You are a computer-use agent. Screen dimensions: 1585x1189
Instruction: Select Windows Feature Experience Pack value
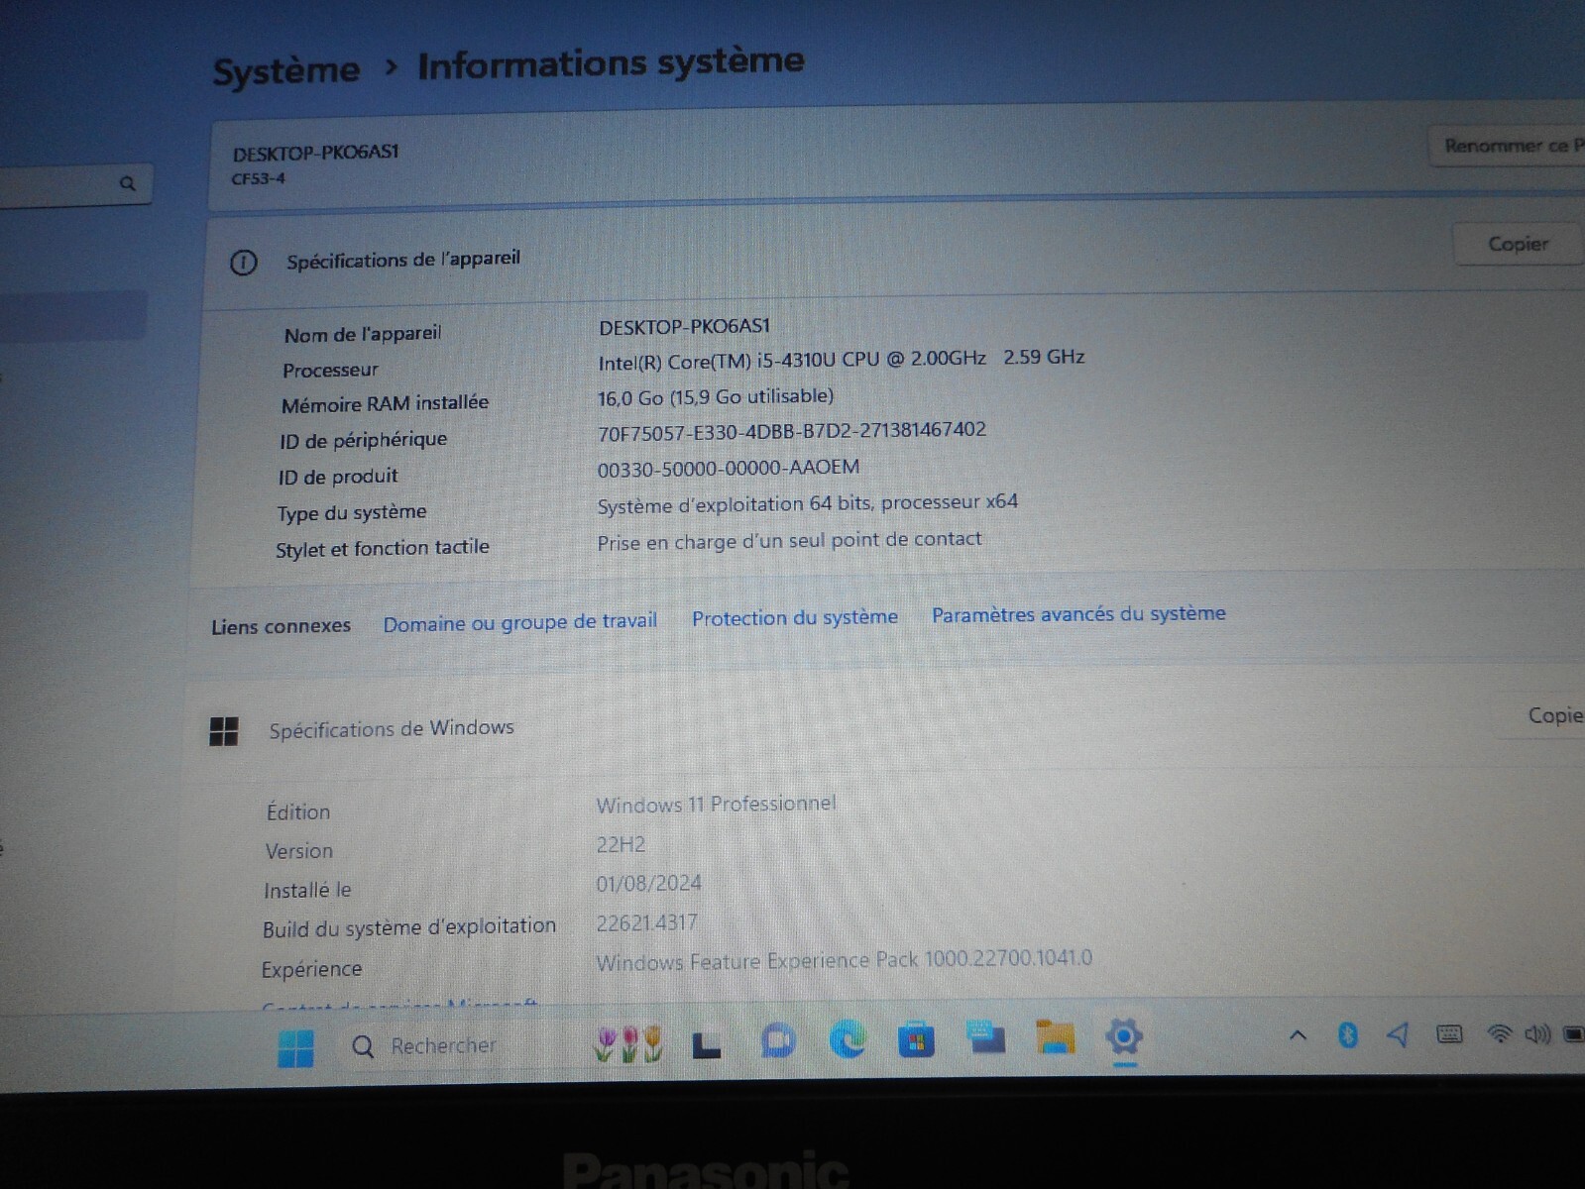tap(844, 960)
